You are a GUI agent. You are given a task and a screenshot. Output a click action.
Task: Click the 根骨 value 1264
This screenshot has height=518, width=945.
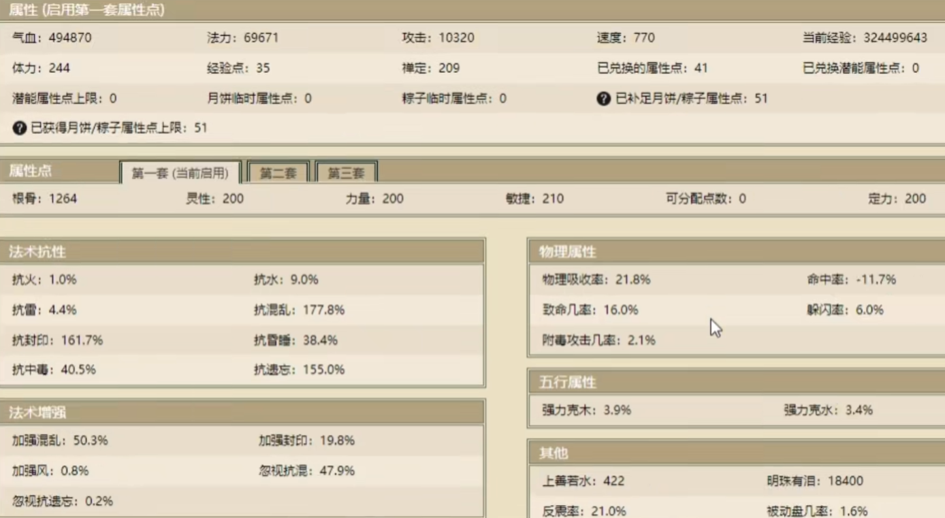point(63,199)
